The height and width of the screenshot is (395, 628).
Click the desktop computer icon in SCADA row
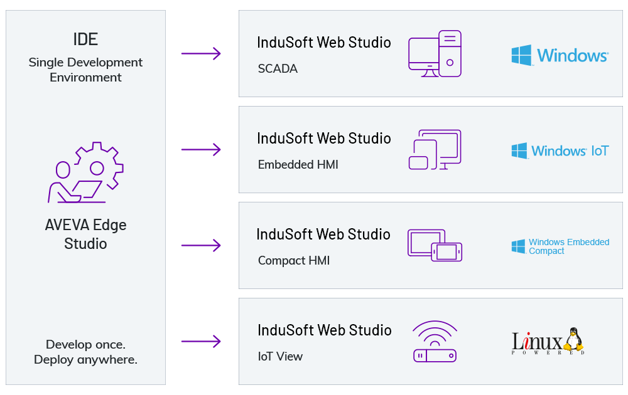(435, 54)
